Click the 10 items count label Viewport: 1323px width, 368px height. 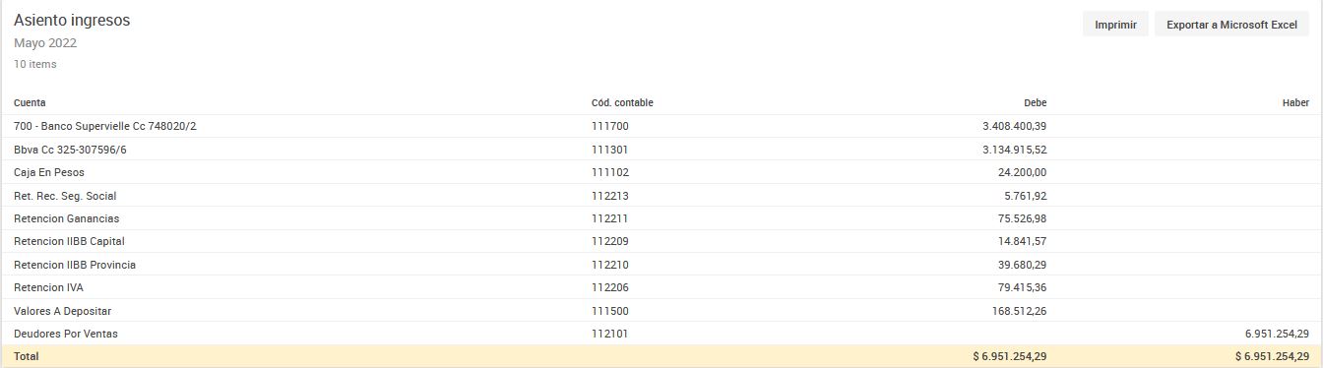pyautogui.click(x=35, y=64)
